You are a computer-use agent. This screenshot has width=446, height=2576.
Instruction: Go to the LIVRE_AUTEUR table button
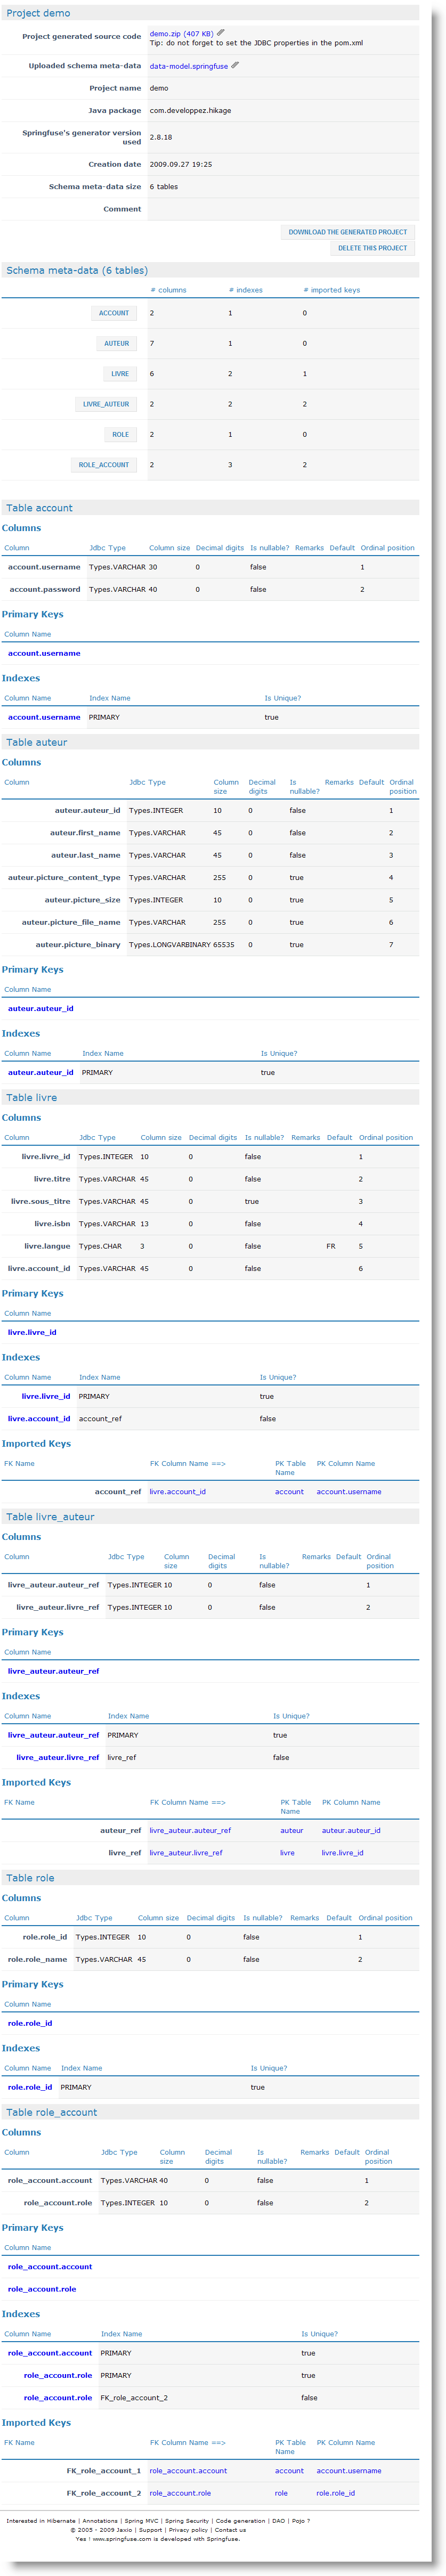[105, 405]
